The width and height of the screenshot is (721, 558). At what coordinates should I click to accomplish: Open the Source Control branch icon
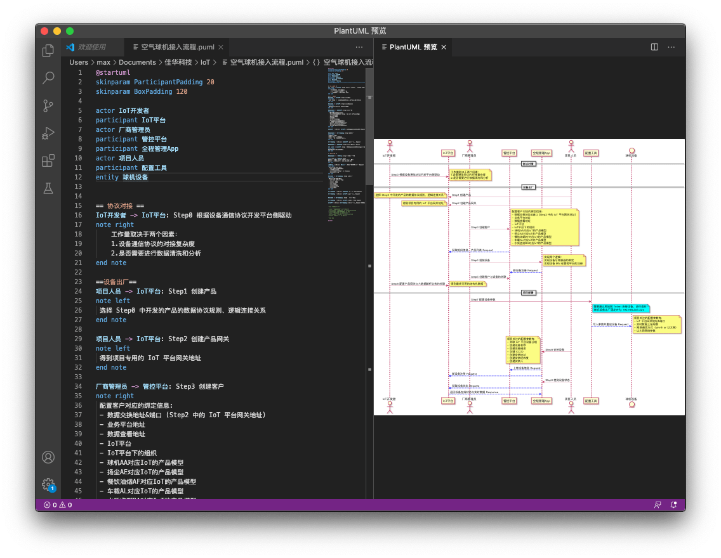click(x=48, y=105)
